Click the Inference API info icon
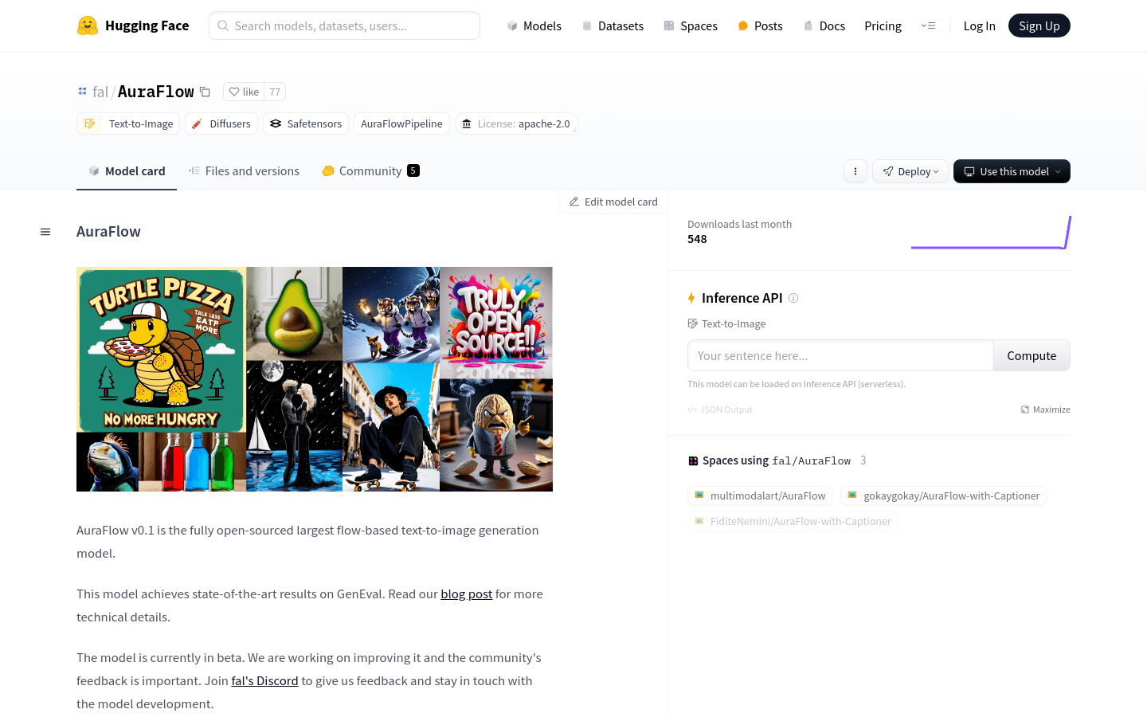 [x=793, y=298]
